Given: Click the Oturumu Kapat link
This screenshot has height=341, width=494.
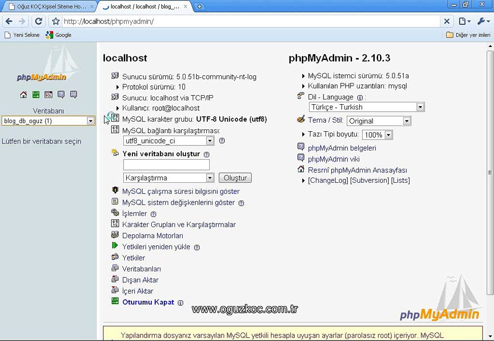Looking at the screenshot, I should 148,302.
